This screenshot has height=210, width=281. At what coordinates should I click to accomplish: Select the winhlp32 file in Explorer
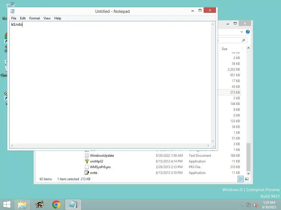[x=96, y=161]
